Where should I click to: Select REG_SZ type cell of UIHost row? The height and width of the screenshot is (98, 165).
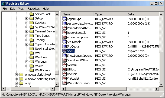[100, 69]
